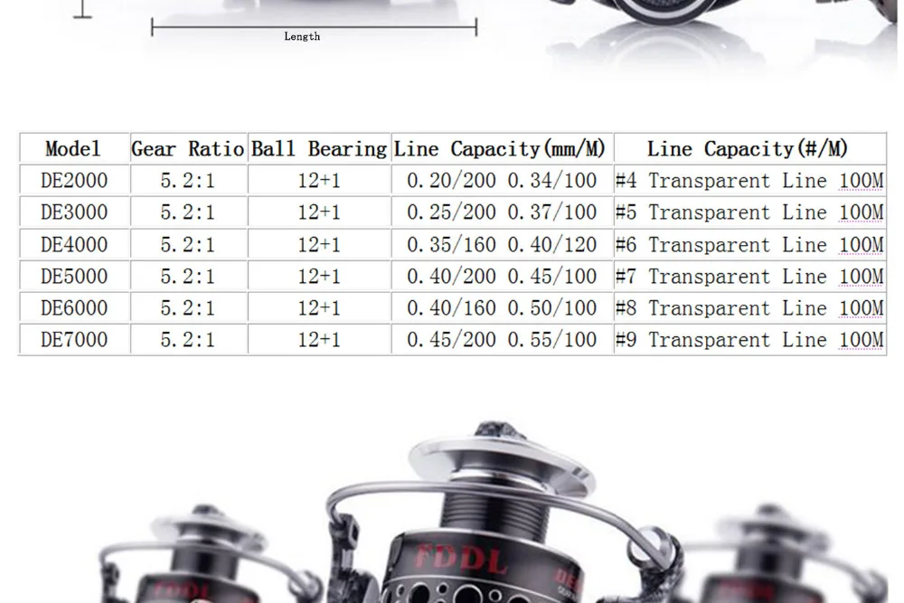Image resolution: width=904 pixels, height=603 pixels.
Task: Click the 0.40/200 0.45/100 capacity cell
Action: [x=502, y=276]
